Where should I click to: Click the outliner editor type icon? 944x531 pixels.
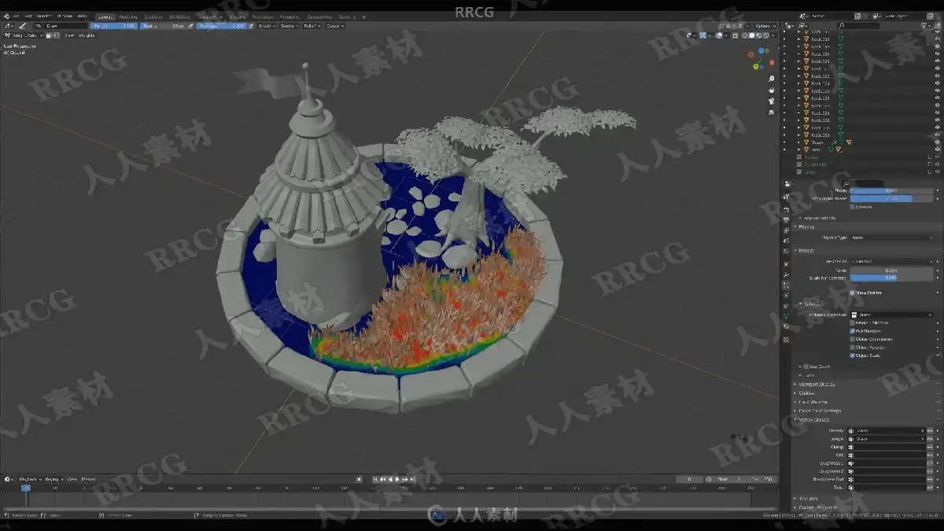[787, 26]
